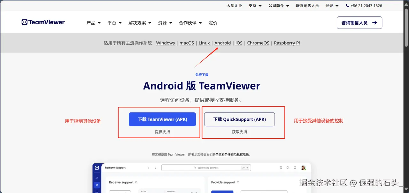Image resolution: width=409 pixels, height=193 pixels.
Task: Click the 提供支持 caption under the button
Action: pos(162,132)
